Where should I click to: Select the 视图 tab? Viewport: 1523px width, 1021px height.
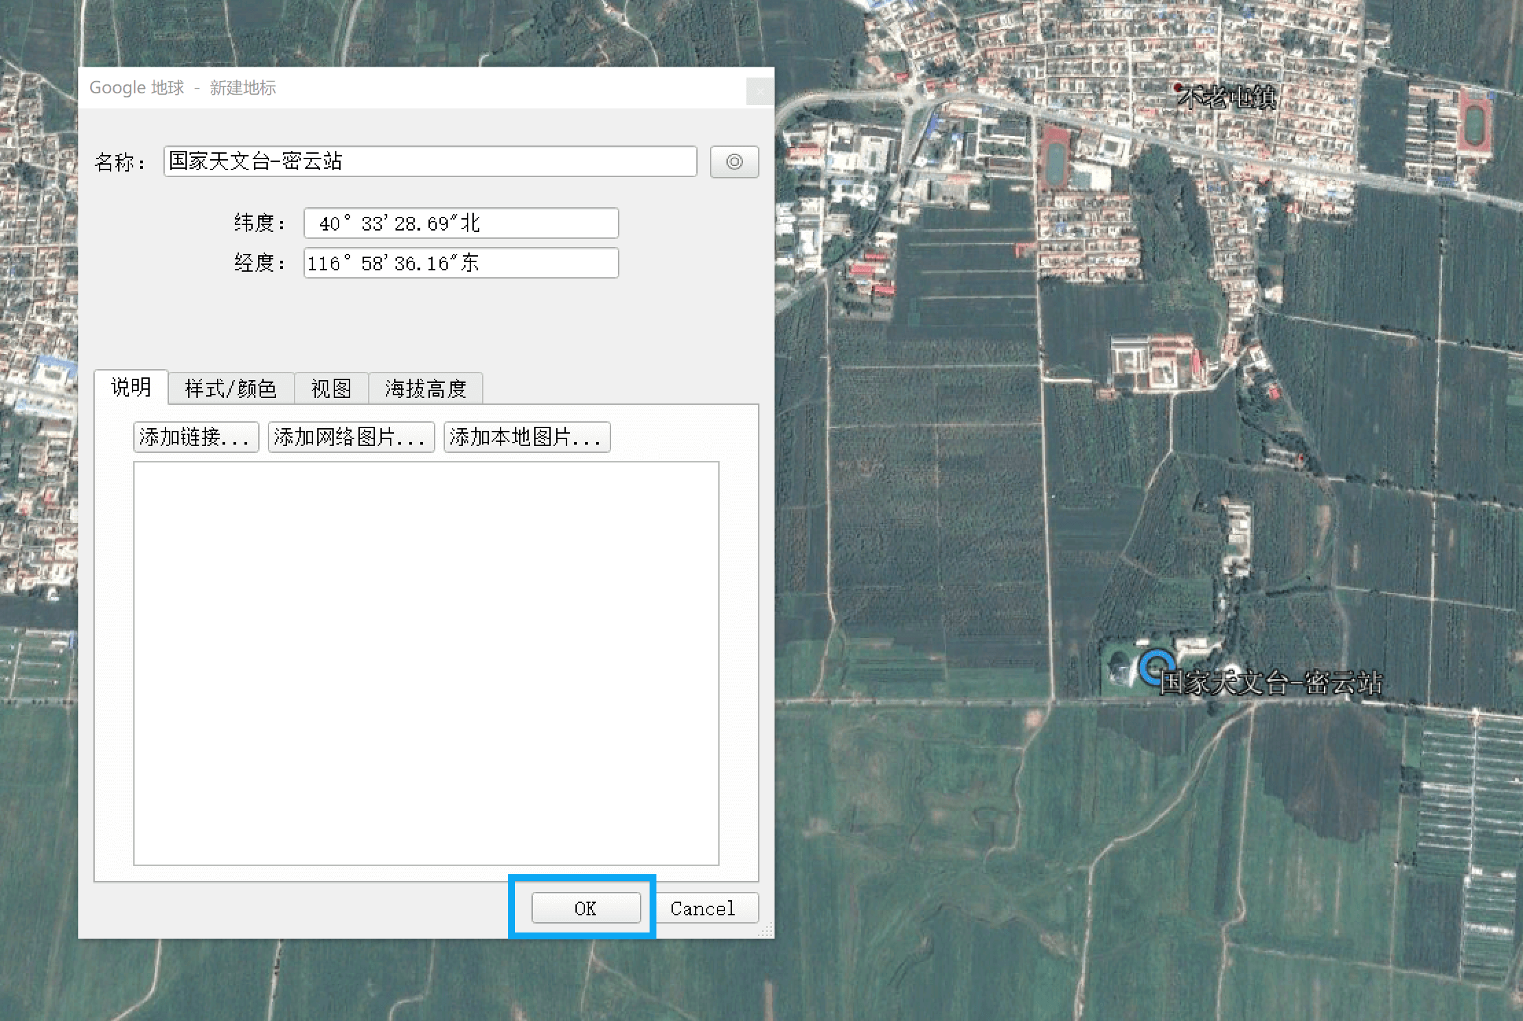[331, 389]
